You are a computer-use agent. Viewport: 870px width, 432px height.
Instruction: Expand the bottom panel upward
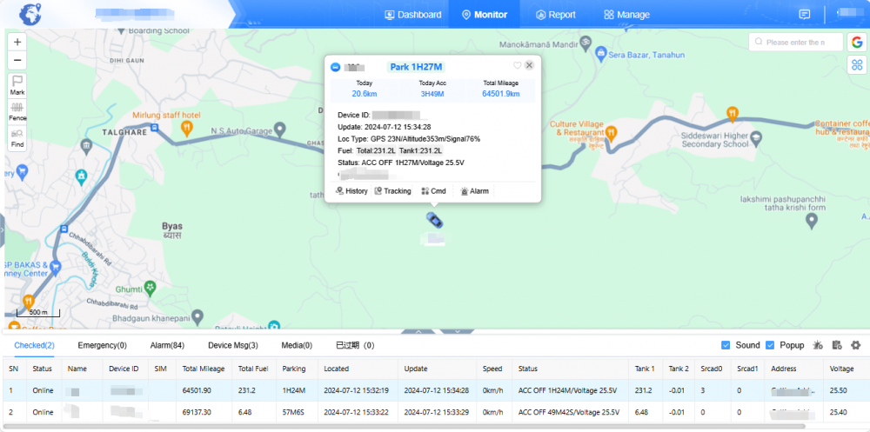coord(418,331)
